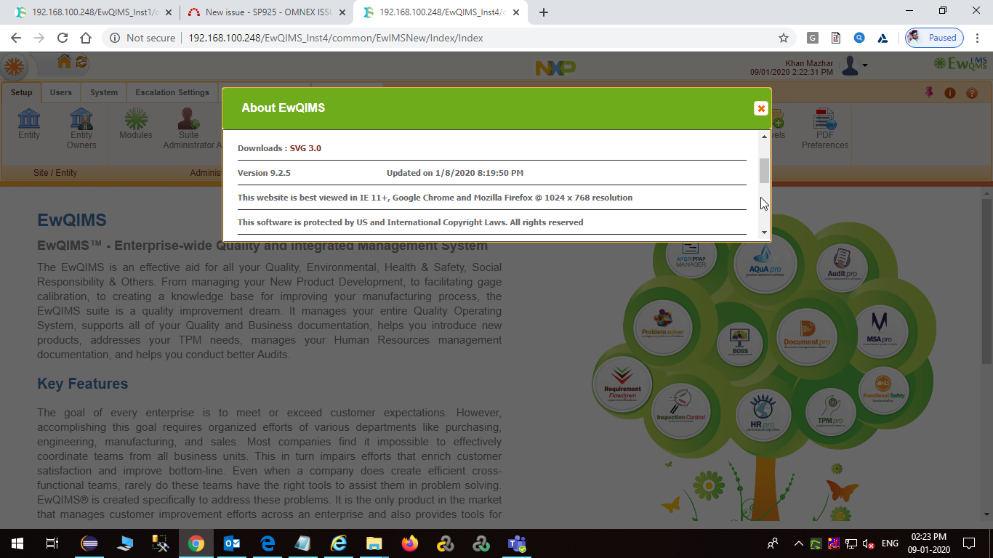
Task: Close the About EwQIMS dialog
Action: pos(760,108)
